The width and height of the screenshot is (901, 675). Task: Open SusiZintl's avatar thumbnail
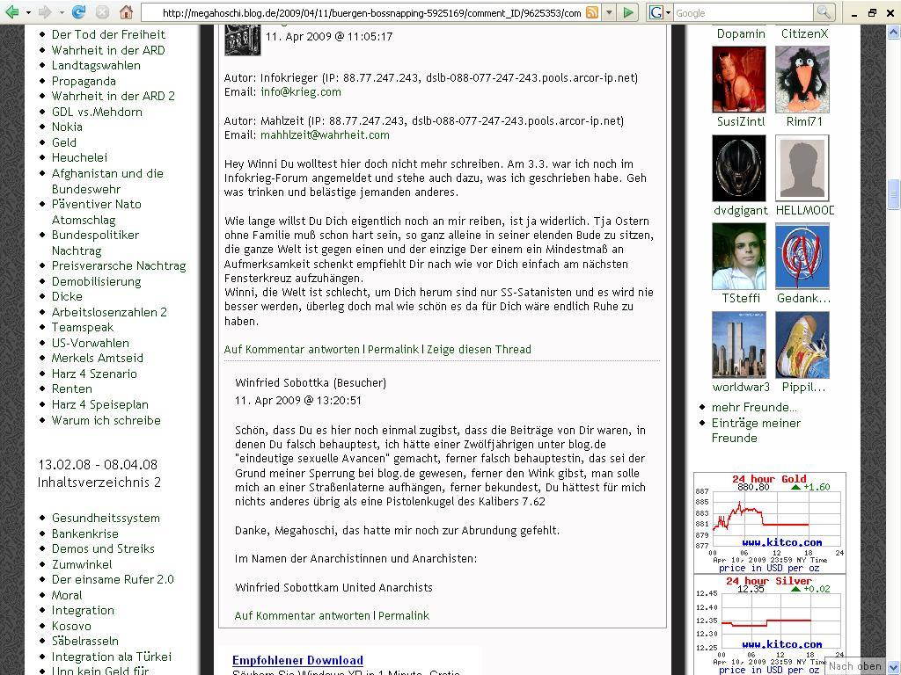738,79
